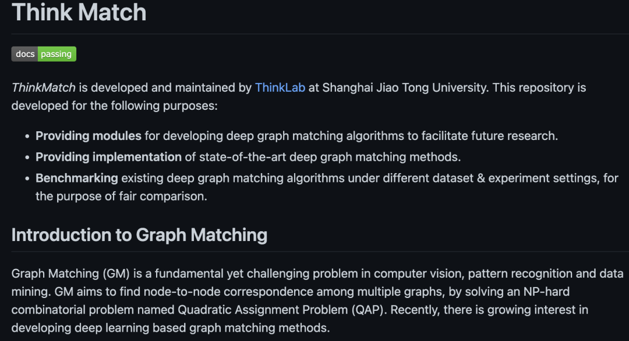Viewport: 629px width, 341px height.
Task: Click the "Think Match" main heading
Action: [x=79, y=13]
